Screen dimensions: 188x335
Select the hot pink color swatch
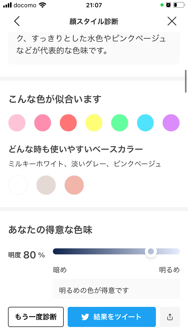[x=43, y=123]
